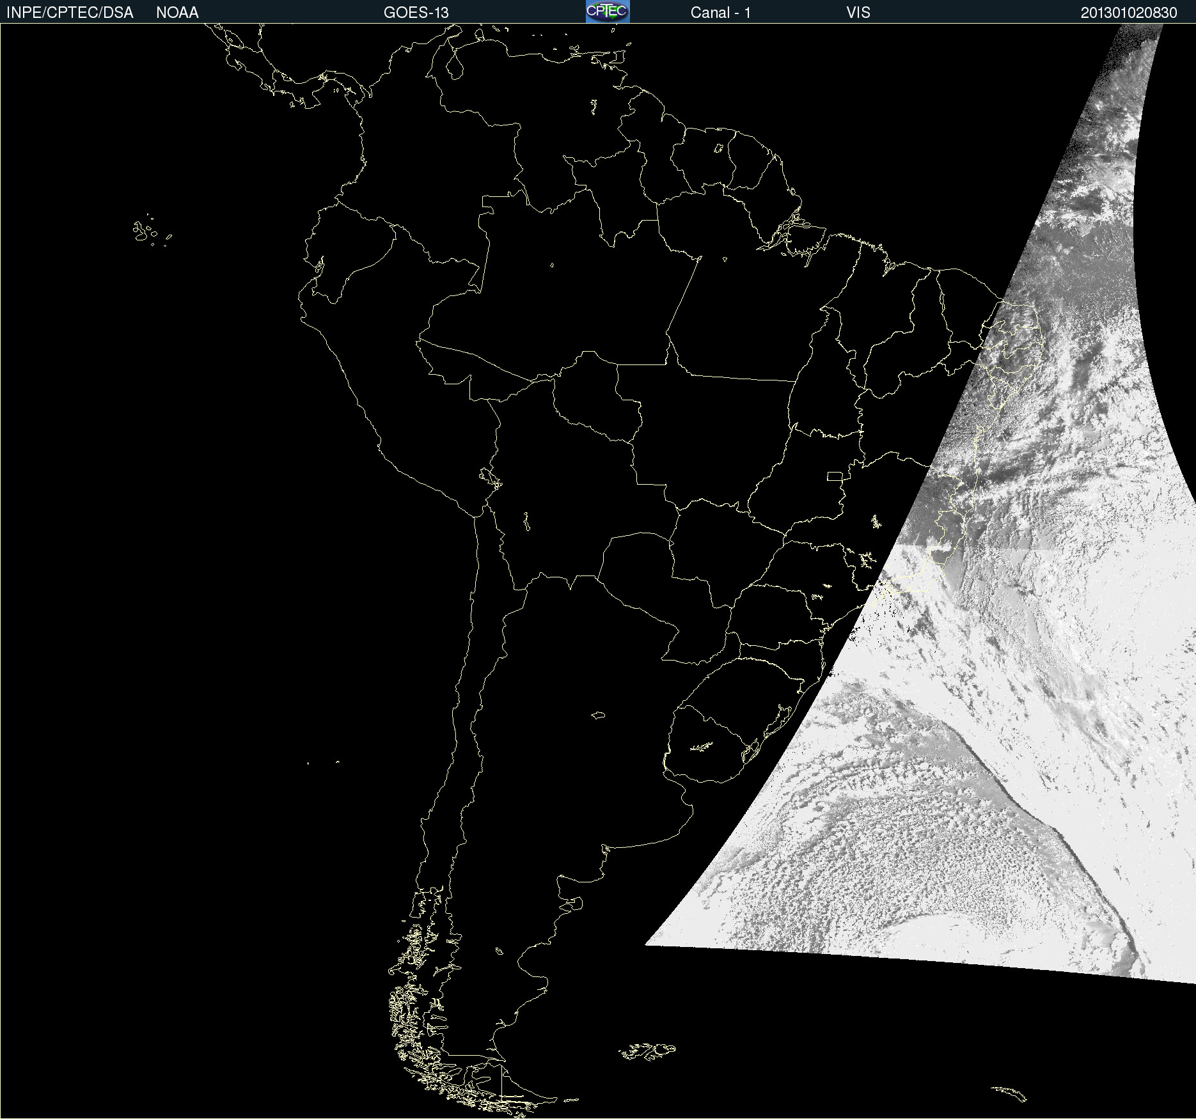The height and width of the screenshot is (1119, 1196).
Task: Click the Falkland Islands outline
Action: 647,1051
